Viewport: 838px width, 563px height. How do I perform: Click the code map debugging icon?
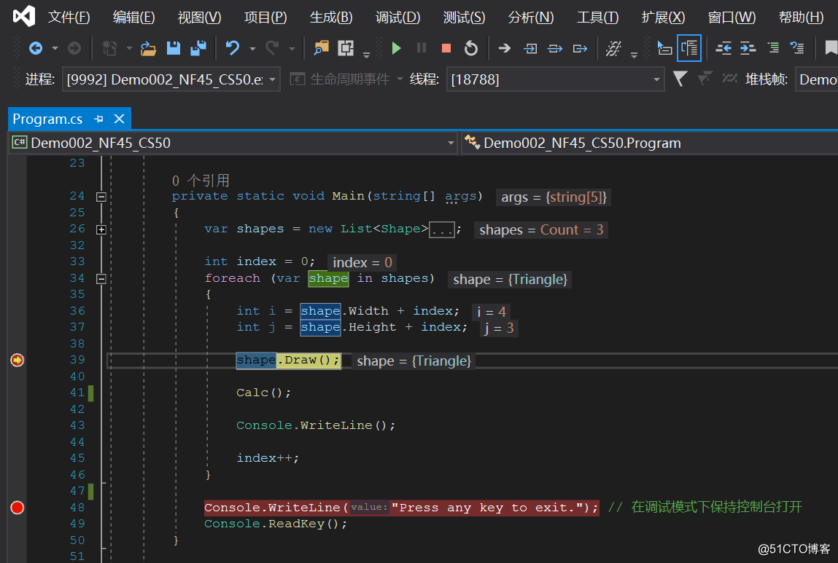pos(613,49)
